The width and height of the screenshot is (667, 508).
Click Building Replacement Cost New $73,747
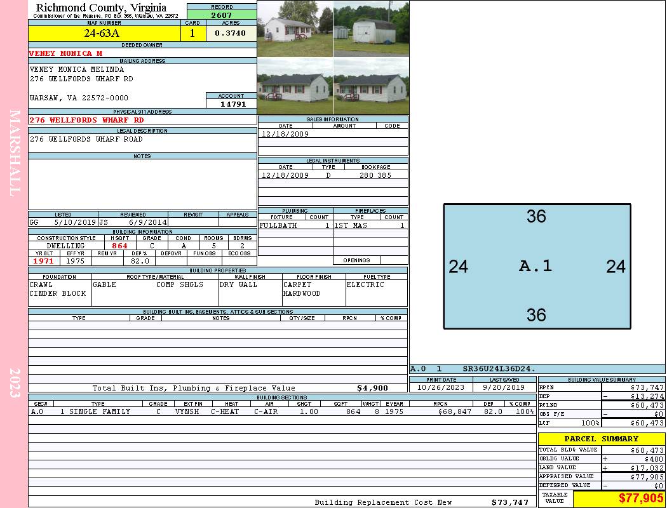(x=509, y=502)
